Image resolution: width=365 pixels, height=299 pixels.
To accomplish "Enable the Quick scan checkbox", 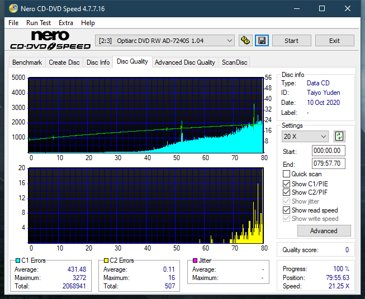I will (x=286, y=174).
